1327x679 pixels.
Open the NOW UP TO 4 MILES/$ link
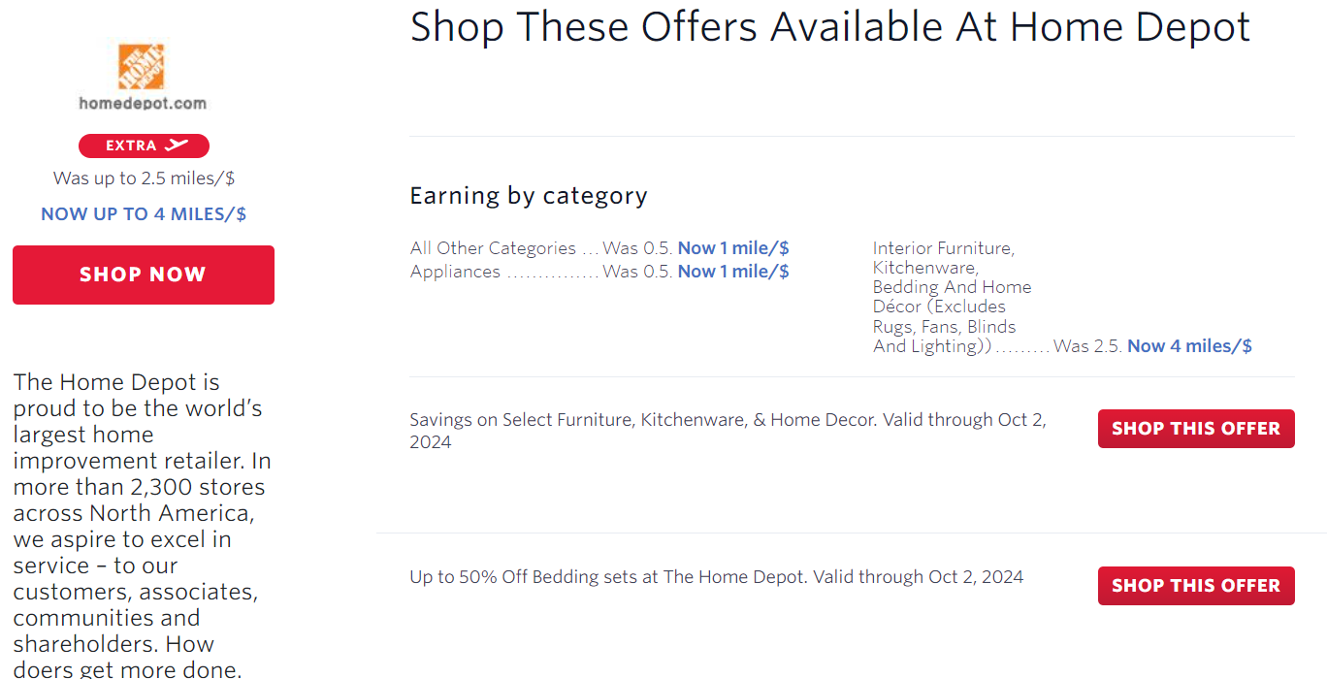point(143,213)
